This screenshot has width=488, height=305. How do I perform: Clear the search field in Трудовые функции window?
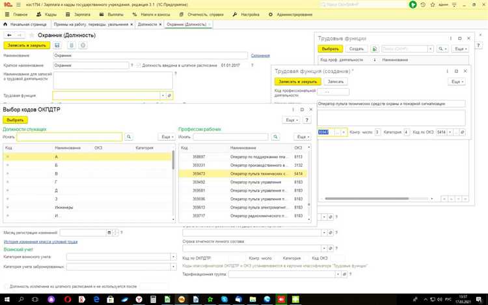(x=431, y=49)
